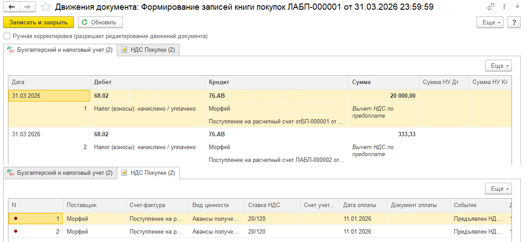Select Поступление на расчетный счет ЛАБП-000002 cell
The height and width of the screenshot is (242, 527).
tap(277, 160)
